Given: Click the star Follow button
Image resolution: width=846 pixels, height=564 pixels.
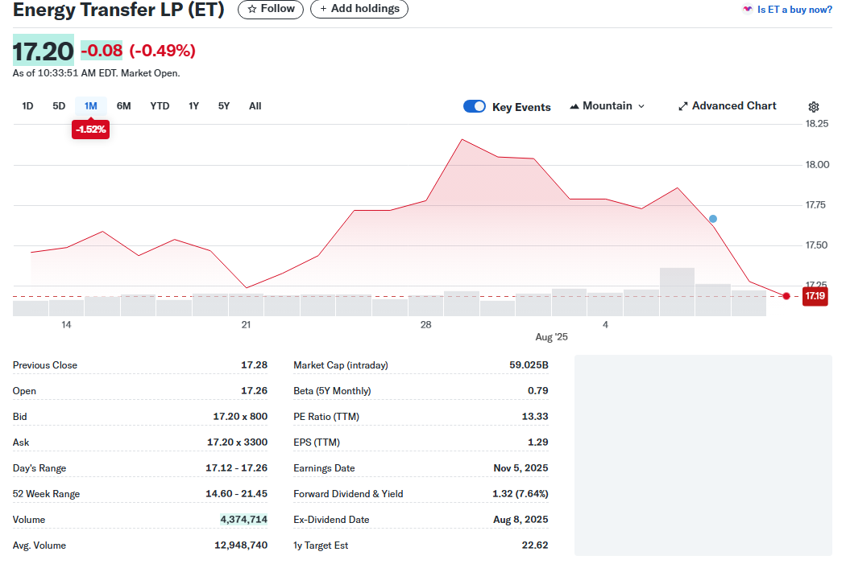Looking at the screenshot, I should (271, 9).
